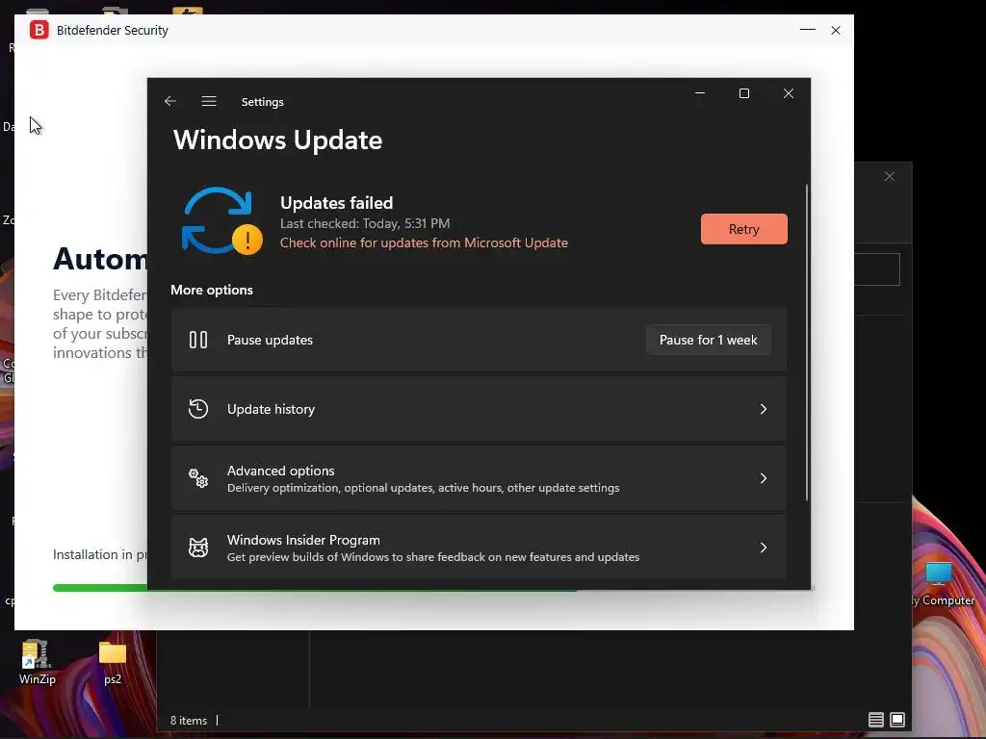The height and width of the screenshot is (739, 986).
Task: Minimize the Bitdefender Security window
Action: (808, 30)
